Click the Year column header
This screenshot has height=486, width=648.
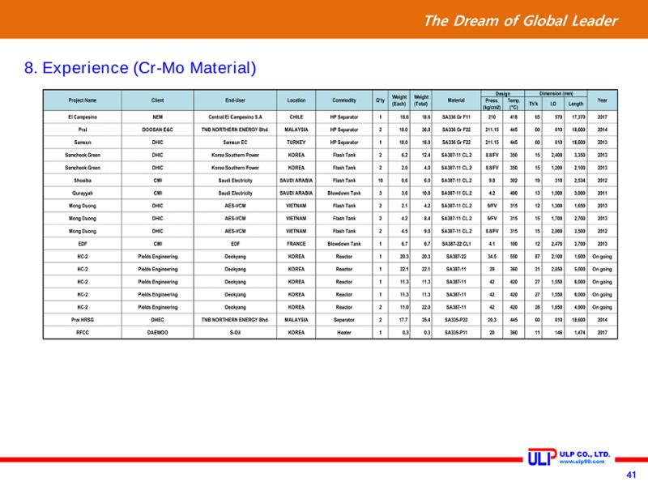[602, 100]
